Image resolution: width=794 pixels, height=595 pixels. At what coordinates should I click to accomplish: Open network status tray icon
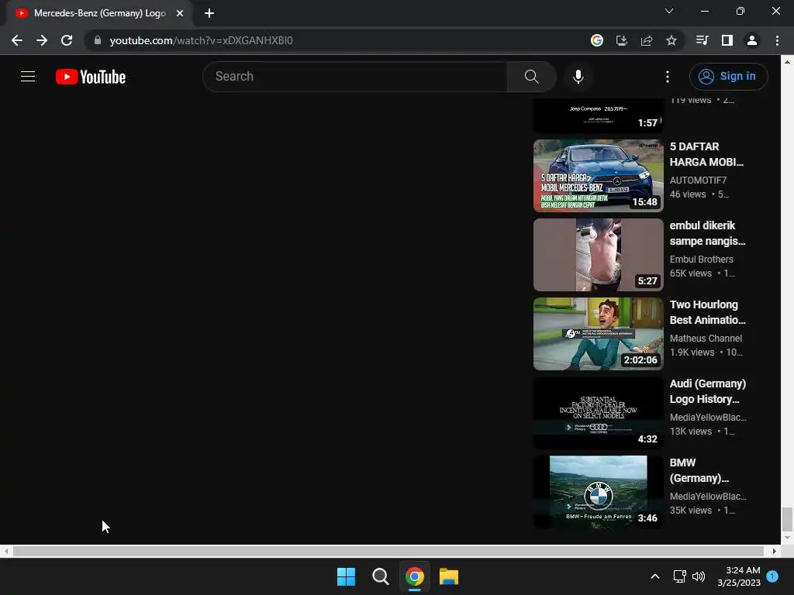tap(679, 576)
